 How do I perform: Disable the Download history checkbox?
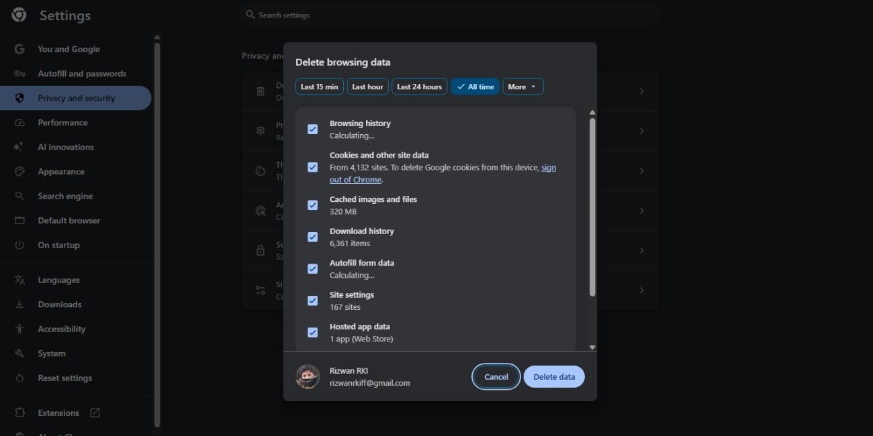tap(312, 237)
